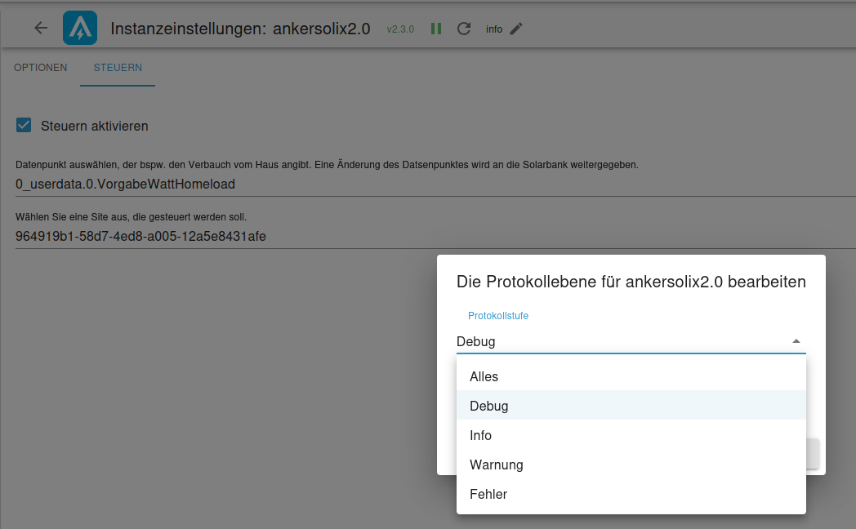The image size is (856, 529).
Task: Choose Info in the Protokollstufe list
Action: point(631,434)
